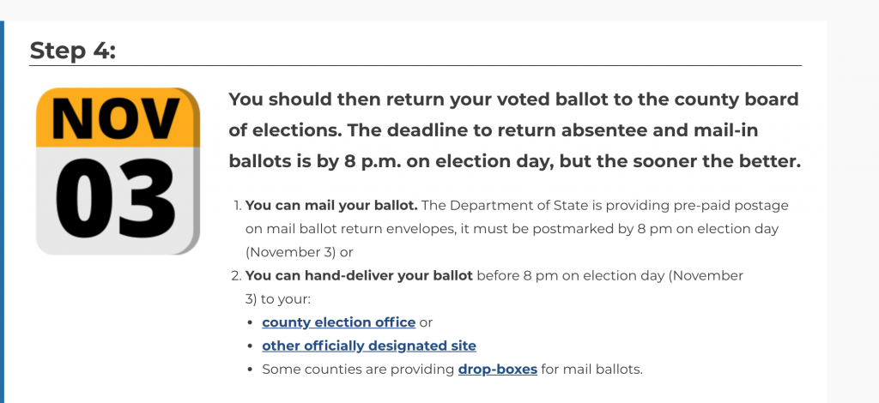This screenshot has width=879, height=403.
Task: Click the 'for mail ballots.' text
Action: tap(592, 370)
